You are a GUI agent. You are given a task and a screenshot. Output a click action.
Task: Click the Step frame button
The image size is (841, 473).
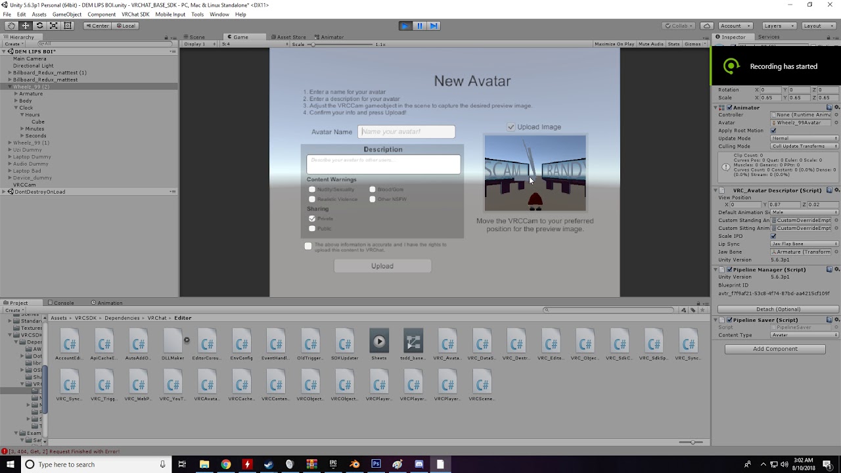pos(434,26)
